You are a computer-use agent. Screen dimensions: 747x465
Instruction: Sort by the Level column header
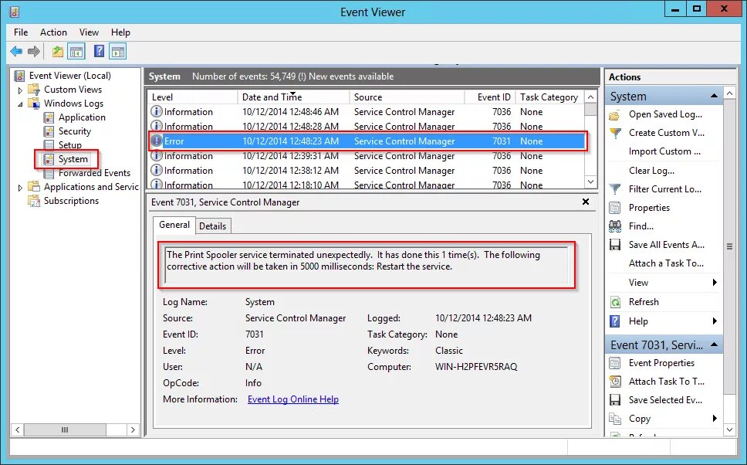[x=193, y=97]
